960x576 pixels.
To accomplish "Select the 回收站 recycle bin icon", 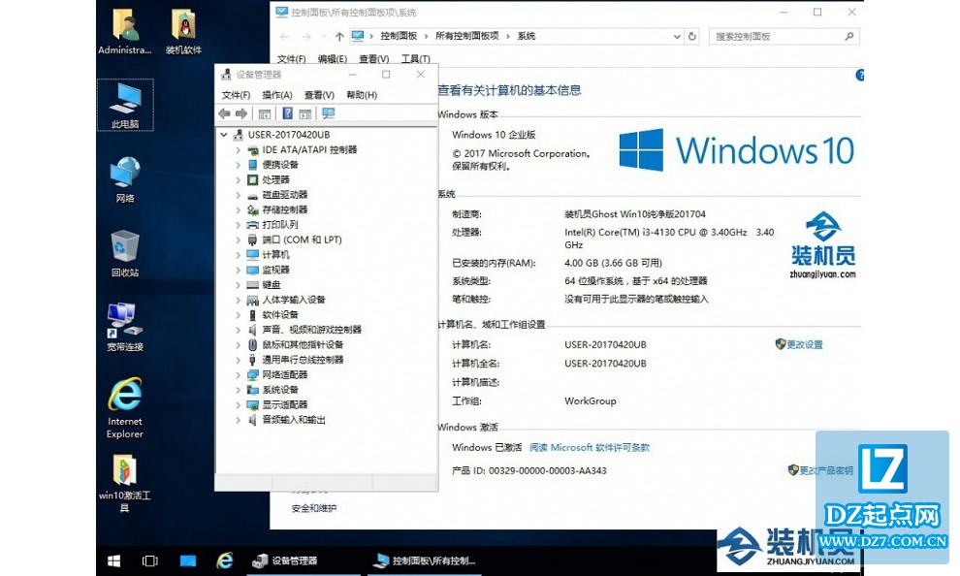I will point(125,254).
